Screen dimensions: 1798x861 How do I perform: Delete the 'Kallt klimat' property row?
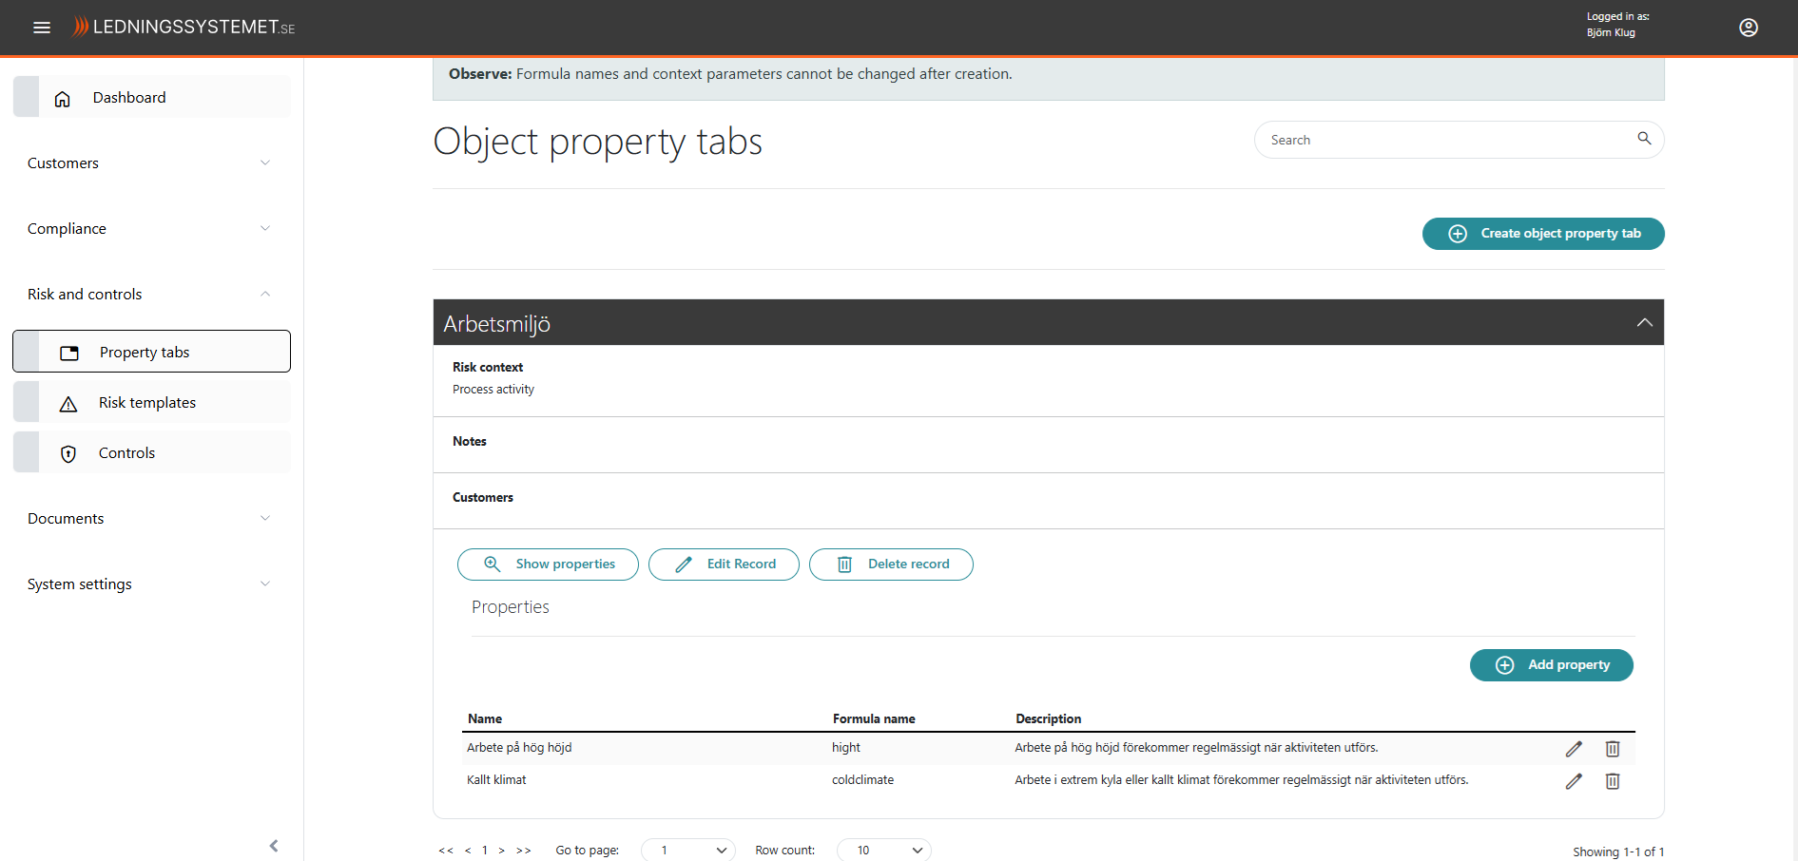[1613, 781]
